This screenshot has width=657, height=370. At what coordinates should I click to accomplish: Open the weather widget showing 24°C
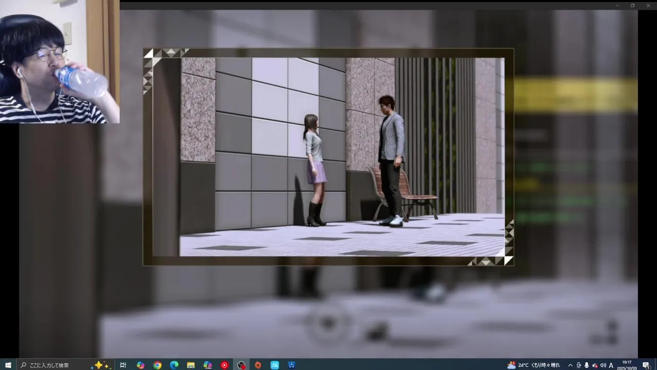tap(533, 365)
